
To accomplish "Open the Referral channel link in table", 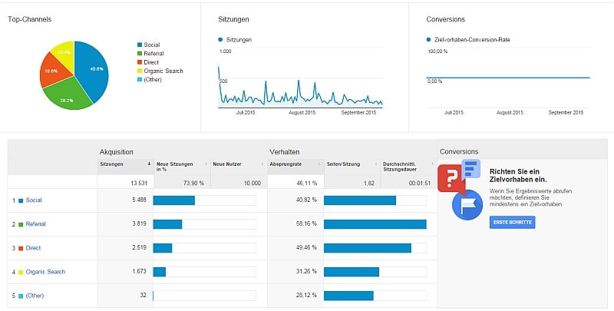I will (35, 224).
